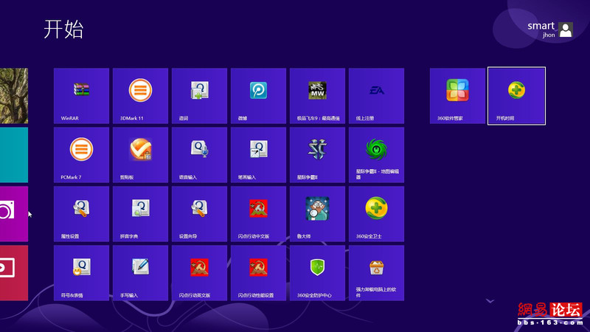Viewport: 590px width, 332px height.
Task: Launch the 360安全卫士 tile
Action: pyautogui.click(x=376, y=214)
